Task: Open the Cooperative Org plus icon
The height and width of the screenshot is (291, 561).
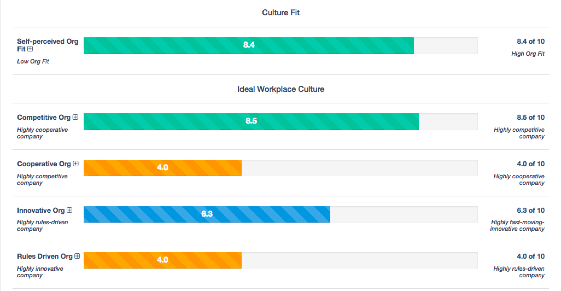Action: [76, 163]
